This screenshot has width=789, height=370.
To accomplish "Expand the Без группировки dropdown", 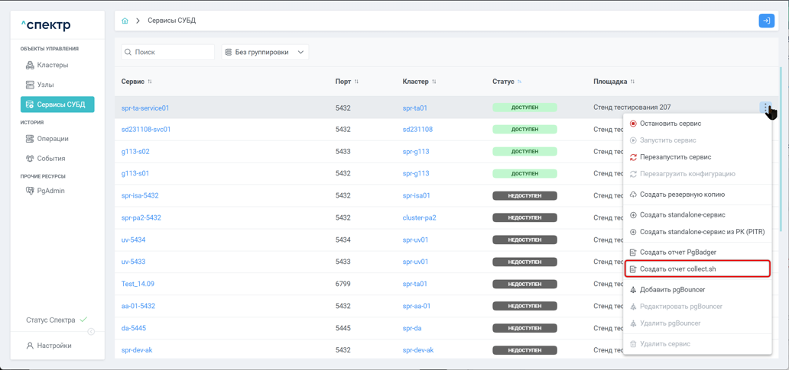I will point(265,52).
